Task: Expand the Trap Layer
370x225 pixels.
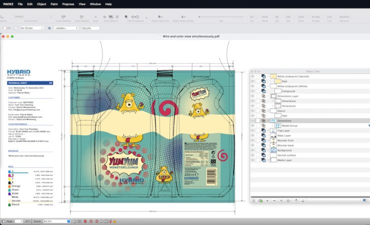Action: tap(268, 130)
